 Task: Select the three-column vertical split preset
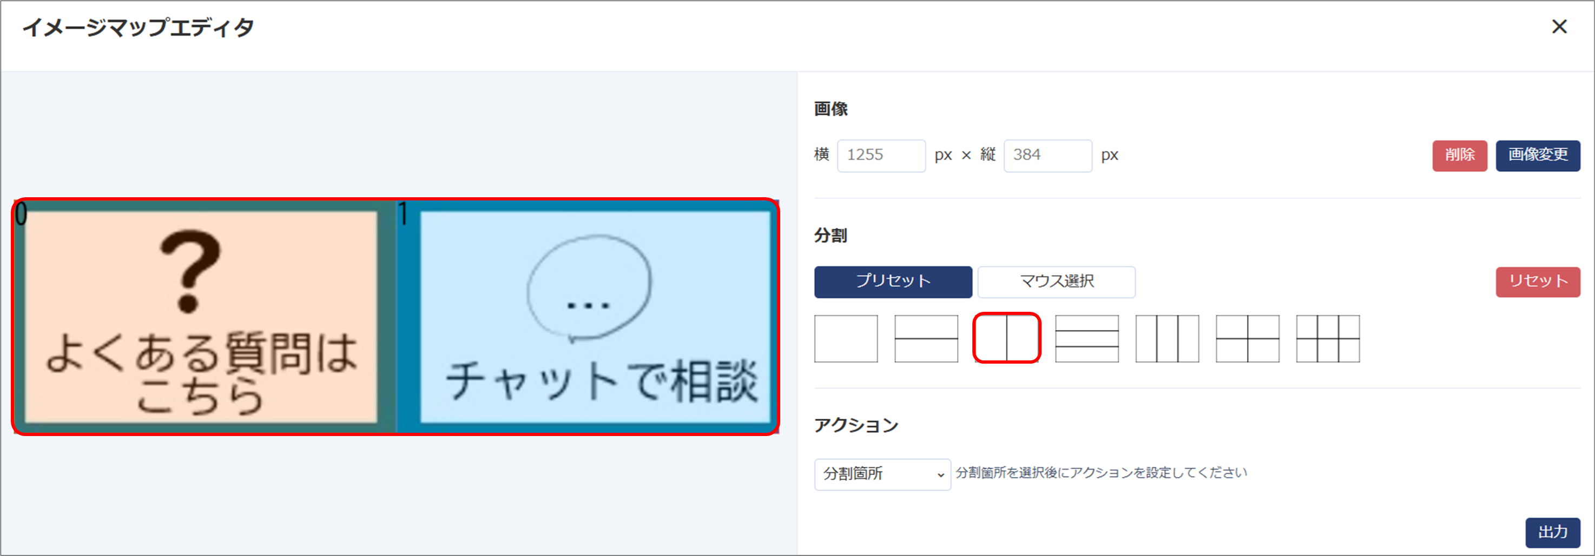coord(1167,338)
